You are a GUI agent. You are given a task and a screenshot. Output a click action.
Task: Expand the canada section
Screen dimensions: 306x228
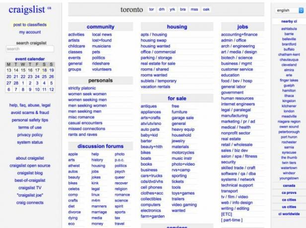289,185
